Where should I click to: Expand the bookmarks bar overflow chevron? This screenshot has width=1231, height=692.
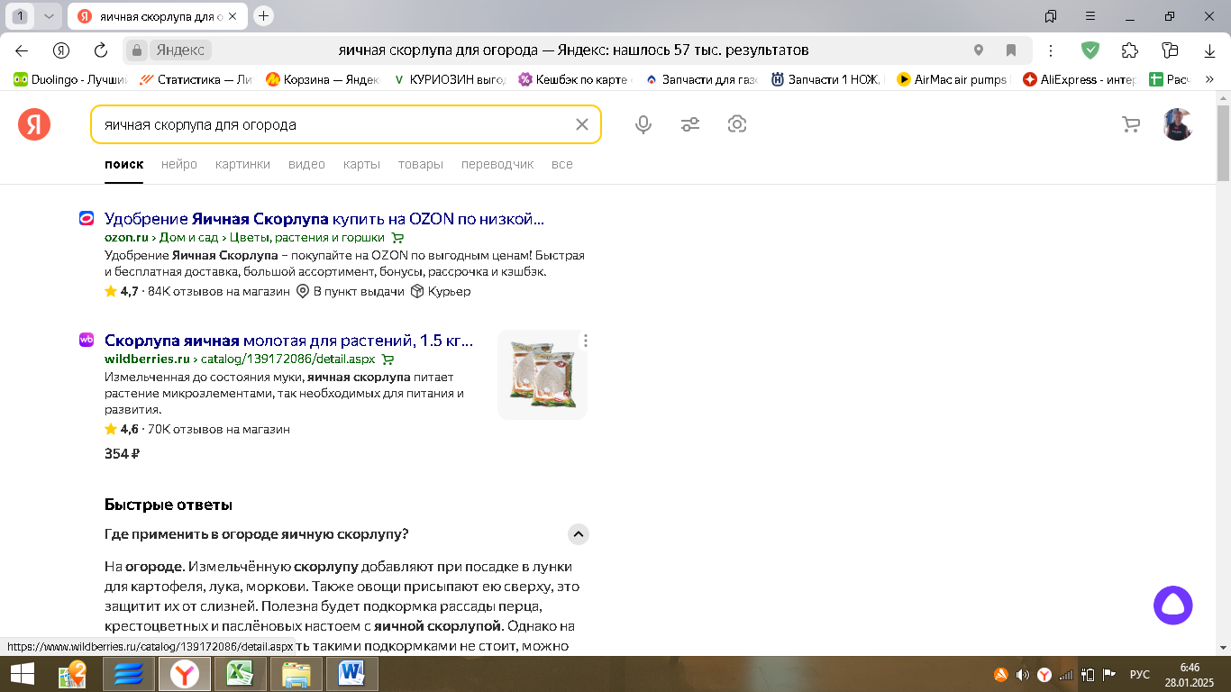(1210, 79)
